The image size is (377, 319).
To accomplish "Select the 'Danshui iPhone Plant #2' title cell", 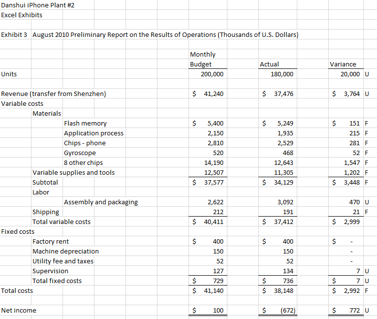I will pyautogui.click(x=38, y=5).
